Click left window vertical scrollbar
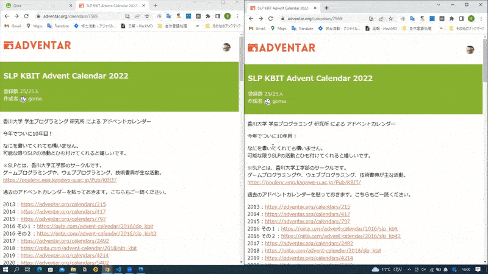The image size is (488, 274). [x=241, y=59]
